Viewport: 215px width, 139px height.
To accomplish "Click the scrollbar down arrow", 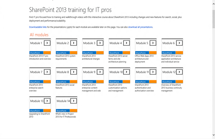I will coord(214,135).
